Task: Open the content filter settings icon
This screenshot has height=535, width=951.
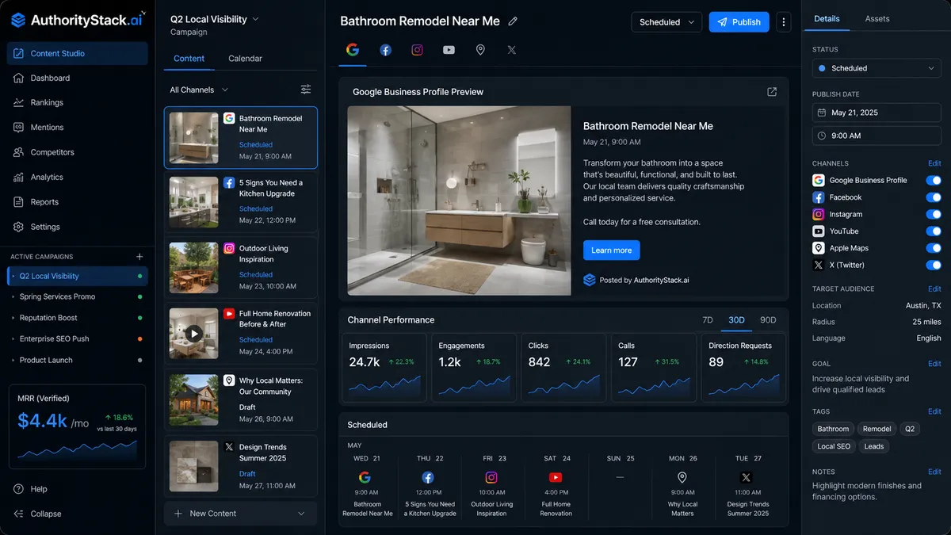Action: coord(306,90)
